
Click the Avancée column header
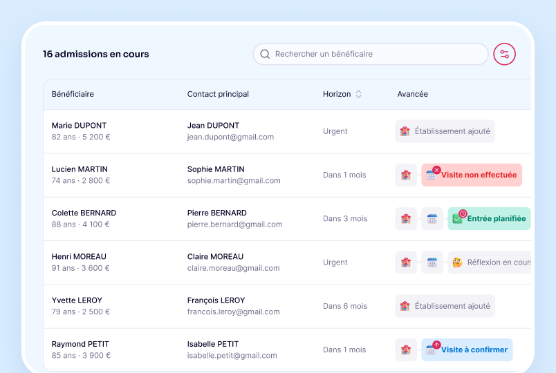click(412, 94)
